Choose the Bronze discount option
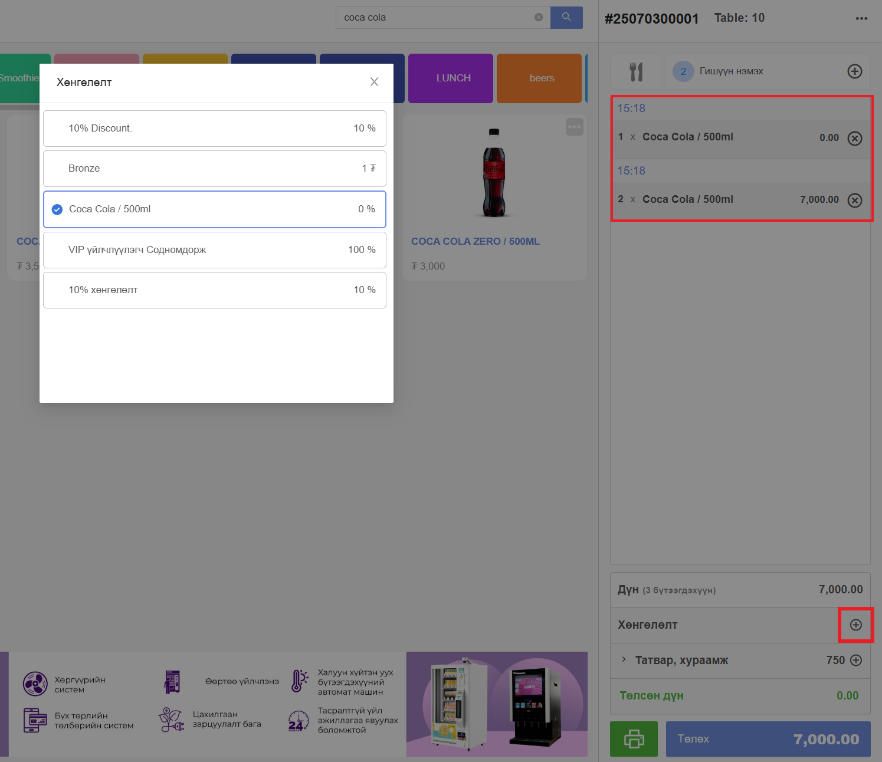Viewport: 882px width, 762px height. [215, 169]
